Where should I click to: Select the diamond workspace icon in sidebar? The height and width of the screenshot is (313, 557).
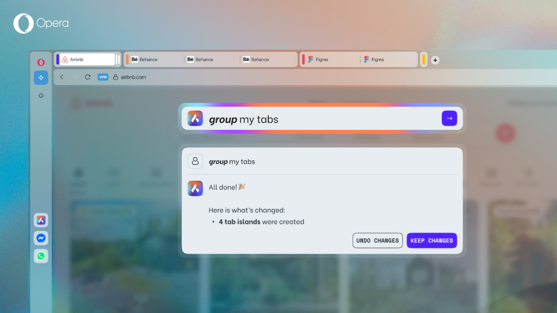click(x=41, y=96)
